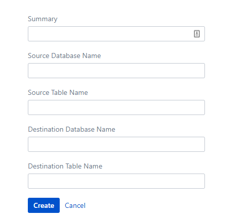Open the password manager icon in Summary box
The height and width of the screenshot is (223, 250).
coord(197,34)
